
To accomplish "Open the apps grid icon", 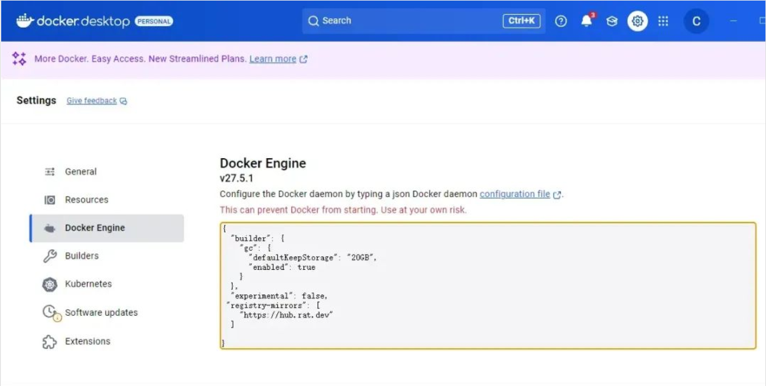I will click(x=663, y=21).
